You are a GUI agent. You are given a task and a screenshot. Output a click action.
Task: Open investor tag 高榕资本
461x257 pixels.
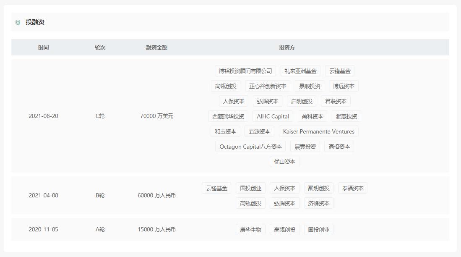[339, 146]
